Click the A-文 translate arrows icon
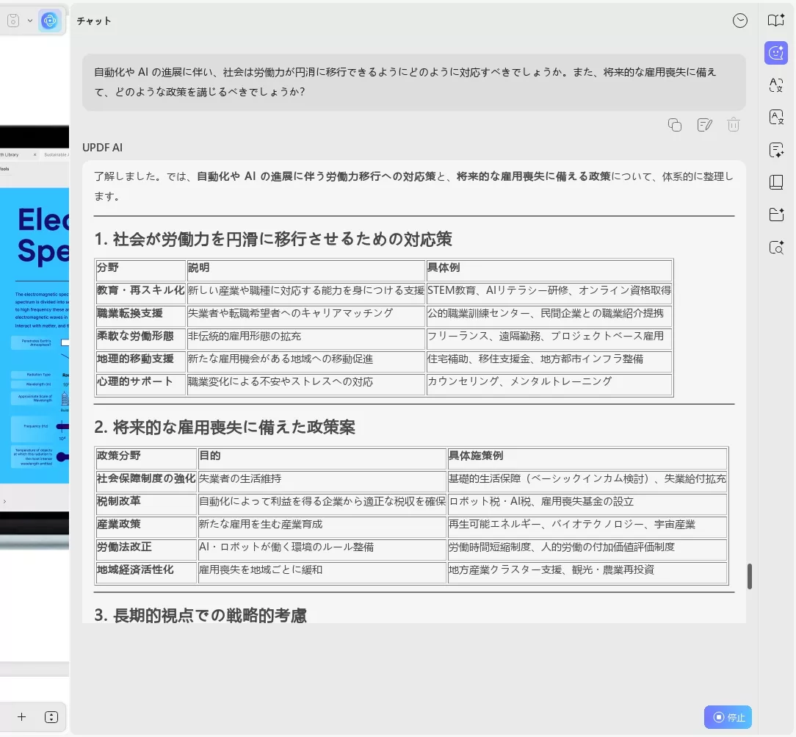The width and height of the screenshot is (796, 737). pyautogui.click(x=776, y=85)
